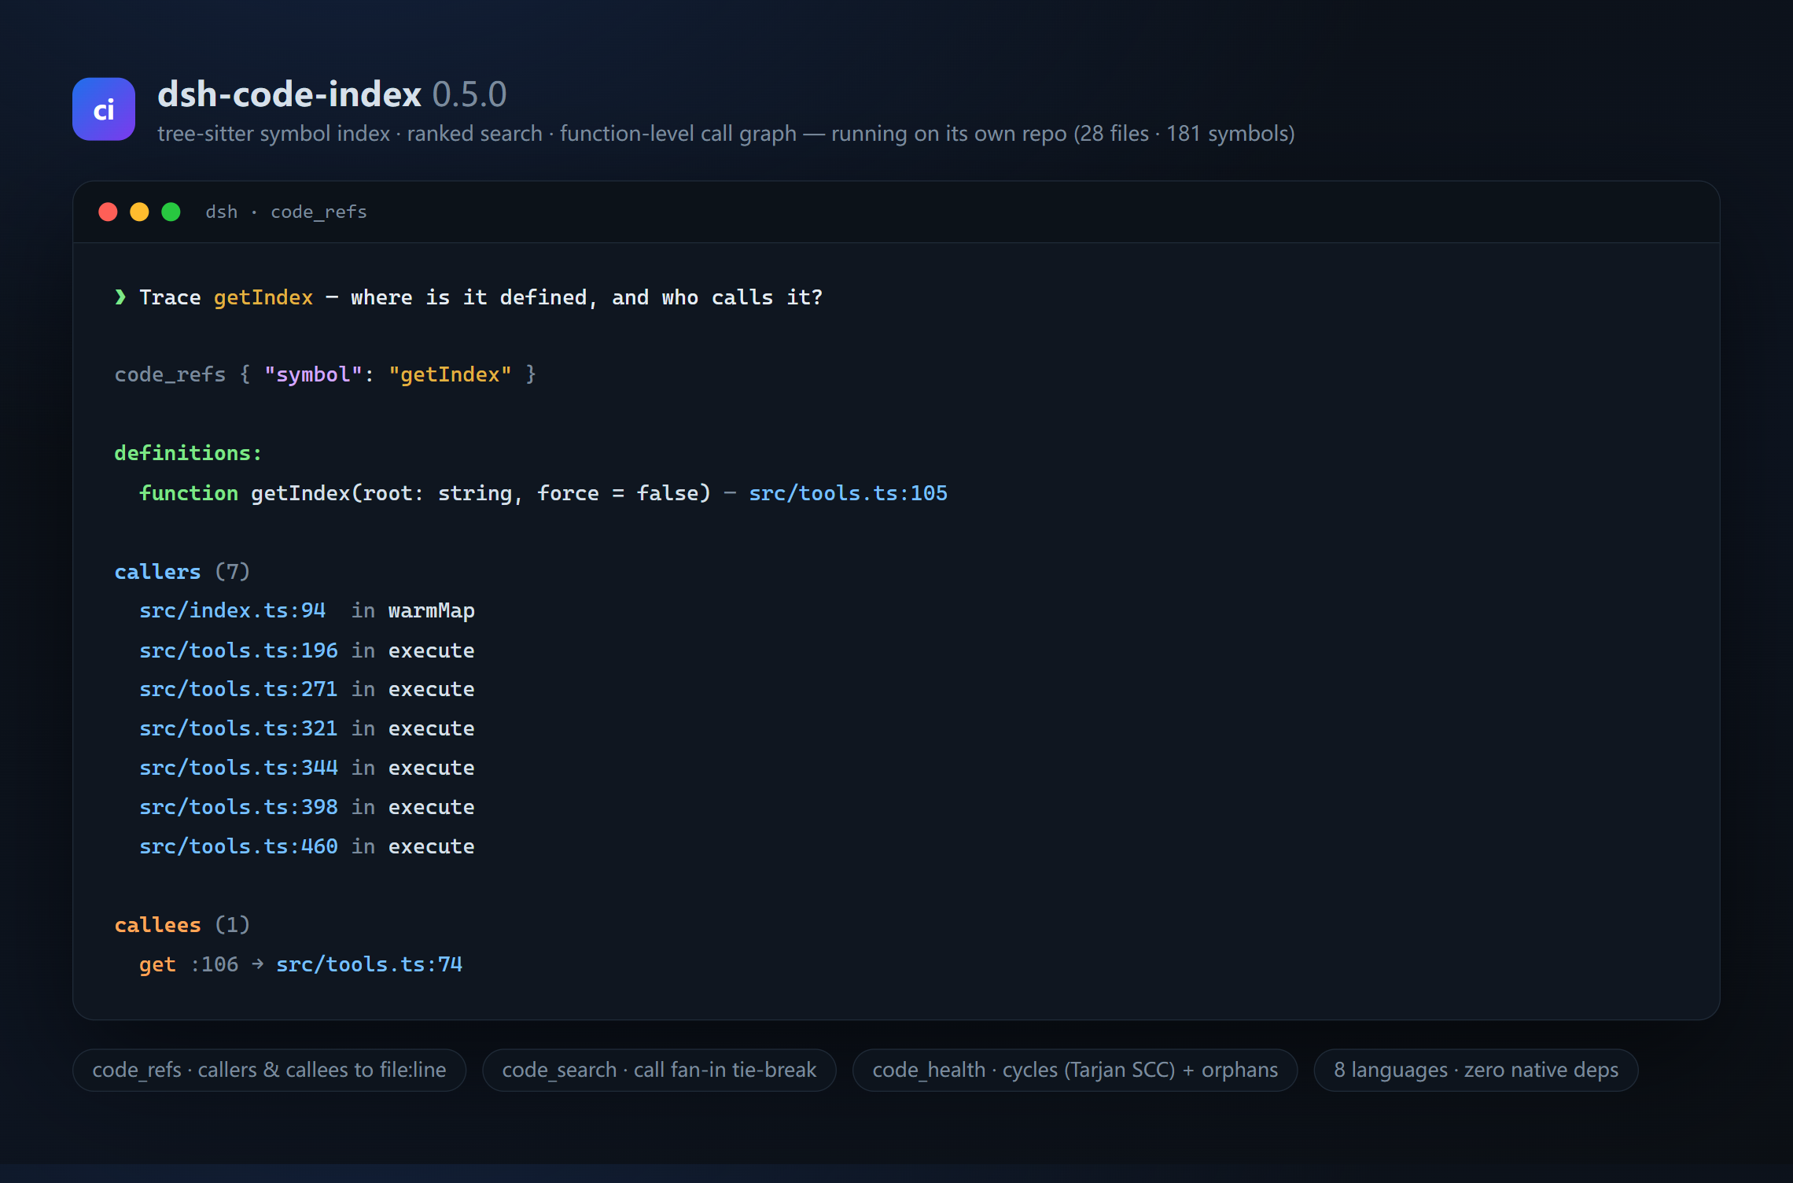Click the 'dsh · code_refs' window title
Screen dimensions: 1793x1183
[286, 212]
